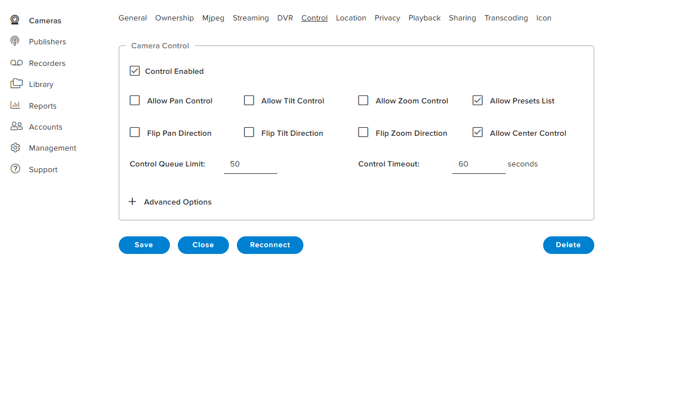Click the Reconnect button

[270, 245]
